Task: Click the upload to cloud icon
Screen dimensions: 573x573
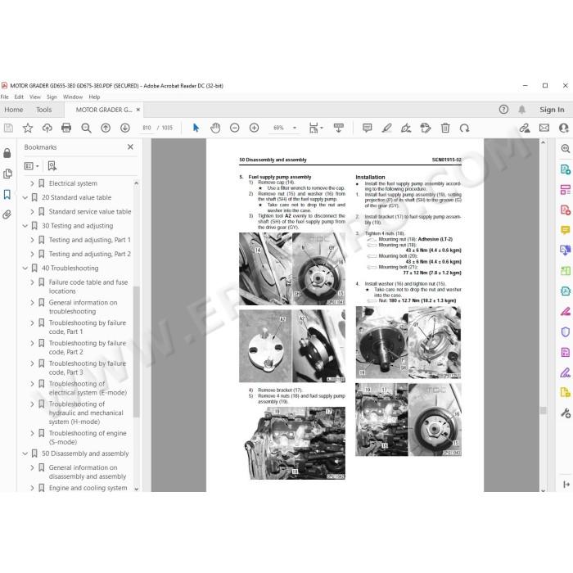Action: [x=47, y=128]
